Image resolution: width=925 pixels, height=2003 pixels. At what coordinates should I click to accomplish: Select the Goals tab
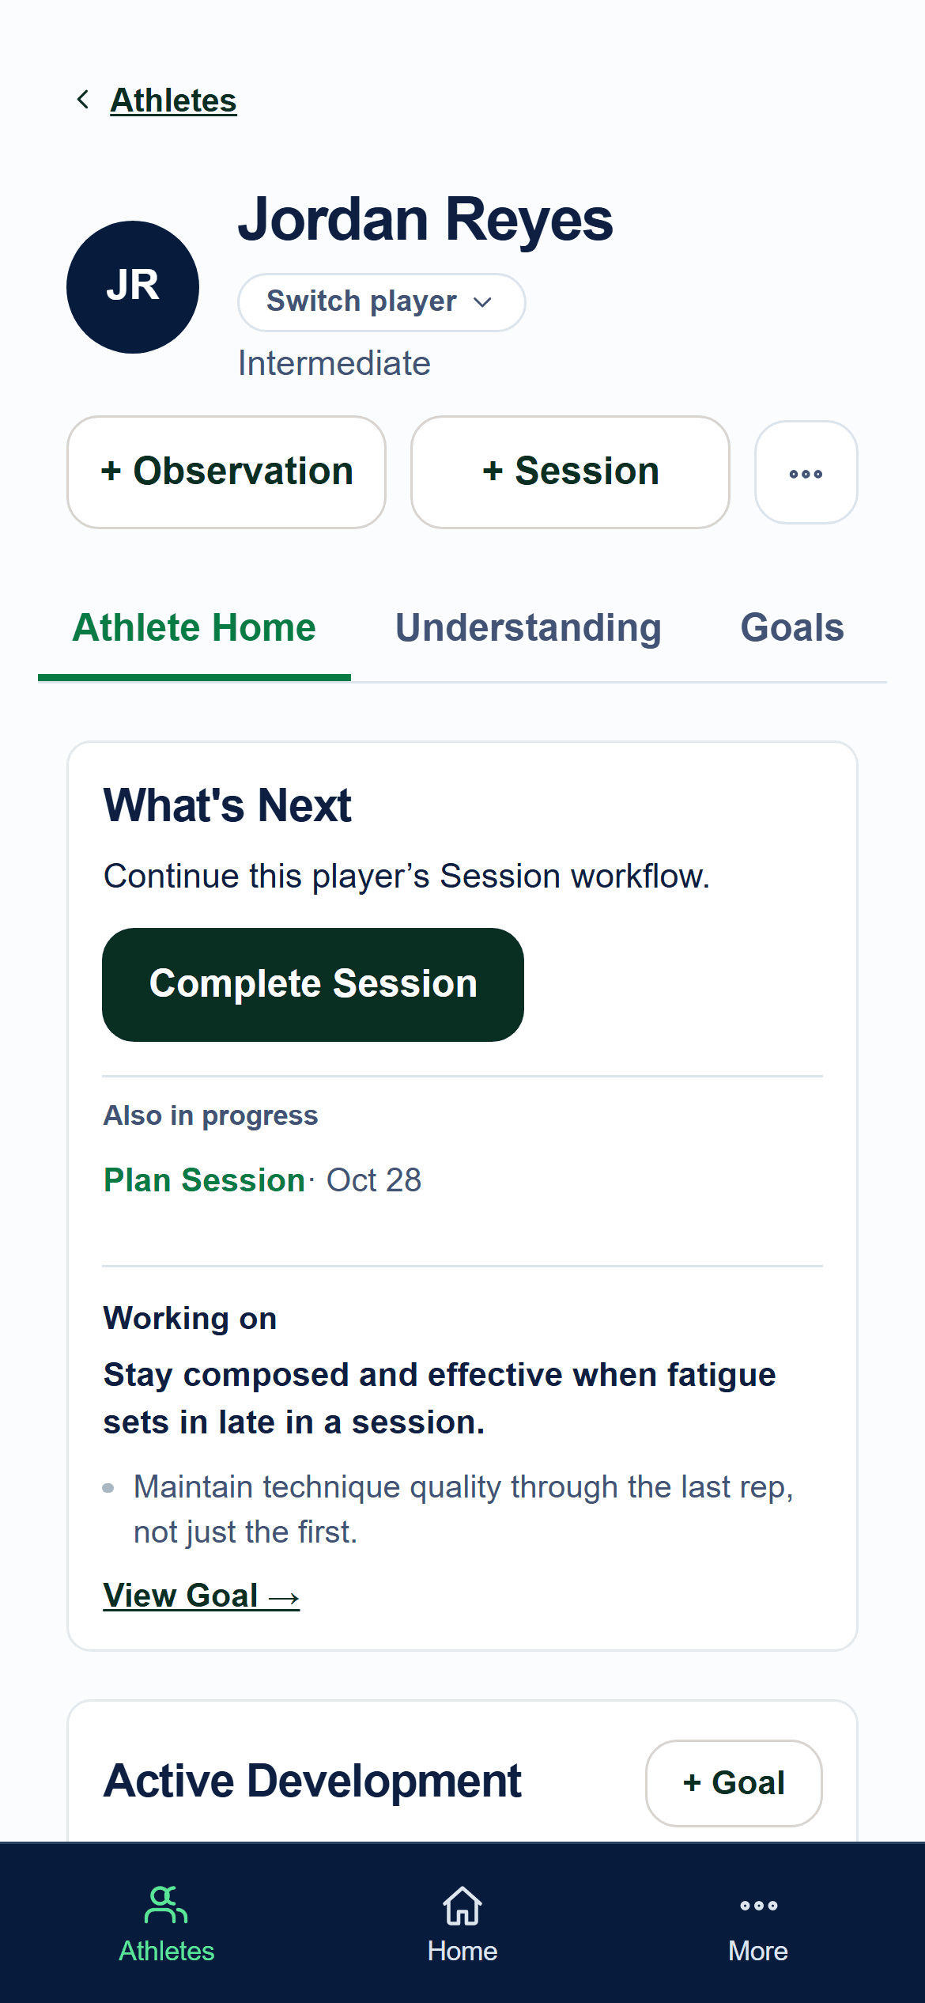pyautogui.click(x=792, y=627)
